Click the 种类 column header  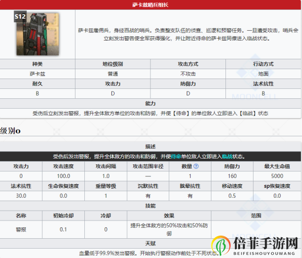point(37,64)
